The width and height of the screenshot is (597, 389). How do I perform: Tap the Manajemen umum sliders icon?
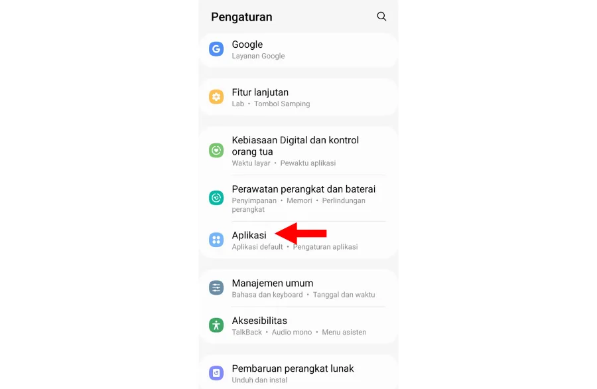(x=216, y=287)
